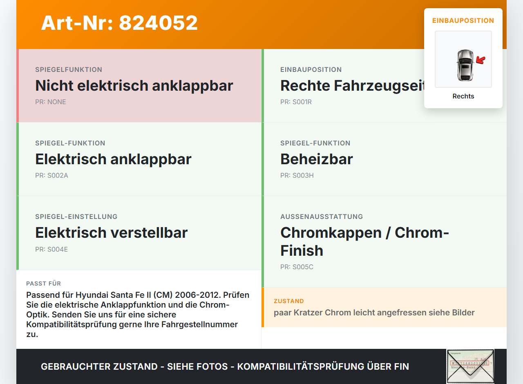
Task: Click the car position diagram icon
Action: (463, 59)
